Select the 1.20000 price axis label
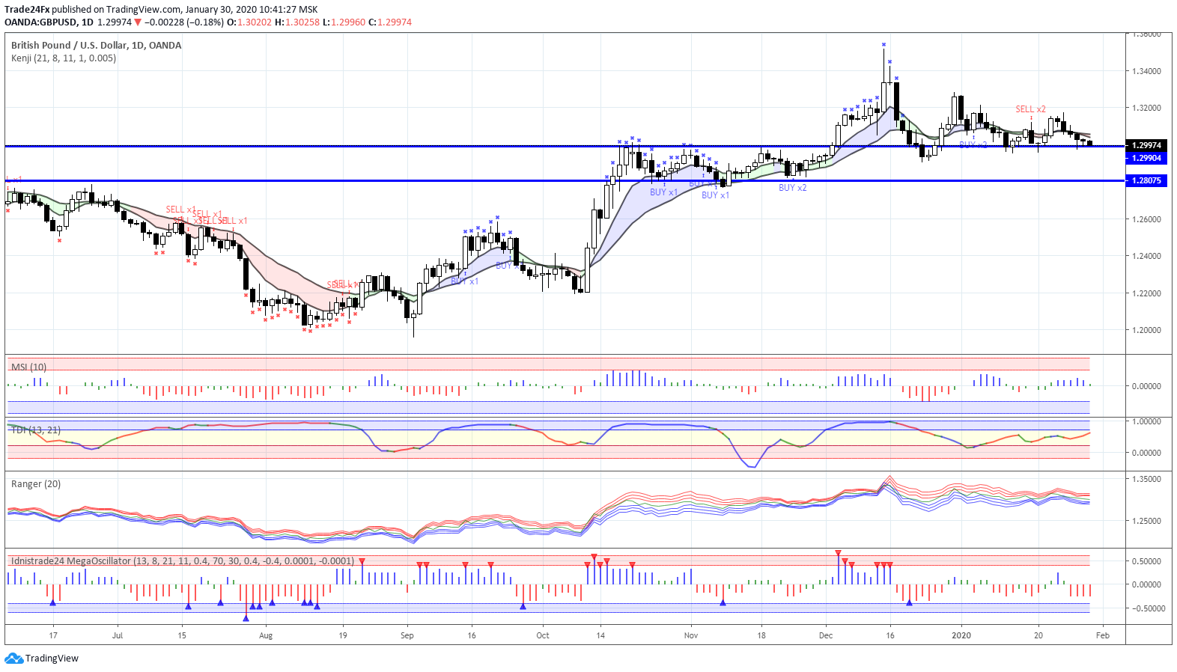 pyautogui.click(x=1146, y=330)
